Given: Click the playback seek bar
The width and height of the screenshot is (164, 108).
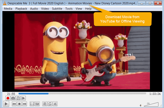Looking at the screenshot, I should tap(82, 94).
